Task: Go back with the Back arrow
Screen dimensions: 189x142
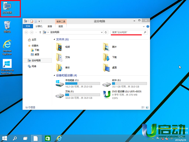Action: [x=26, y=32]
